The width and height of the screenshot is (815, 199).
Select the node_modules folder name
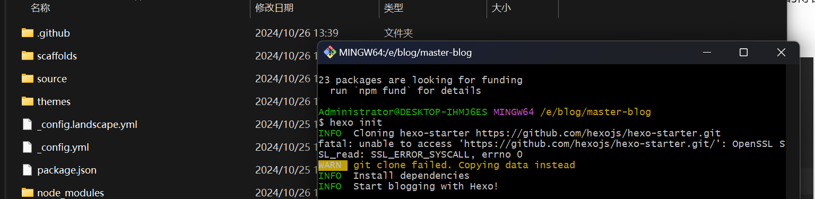(x=71, y=193)
